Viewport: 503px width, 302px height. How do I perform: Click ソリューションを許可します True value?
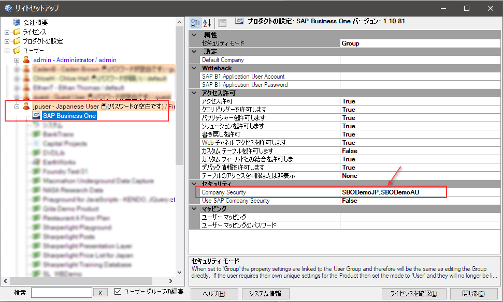[420, 126]
